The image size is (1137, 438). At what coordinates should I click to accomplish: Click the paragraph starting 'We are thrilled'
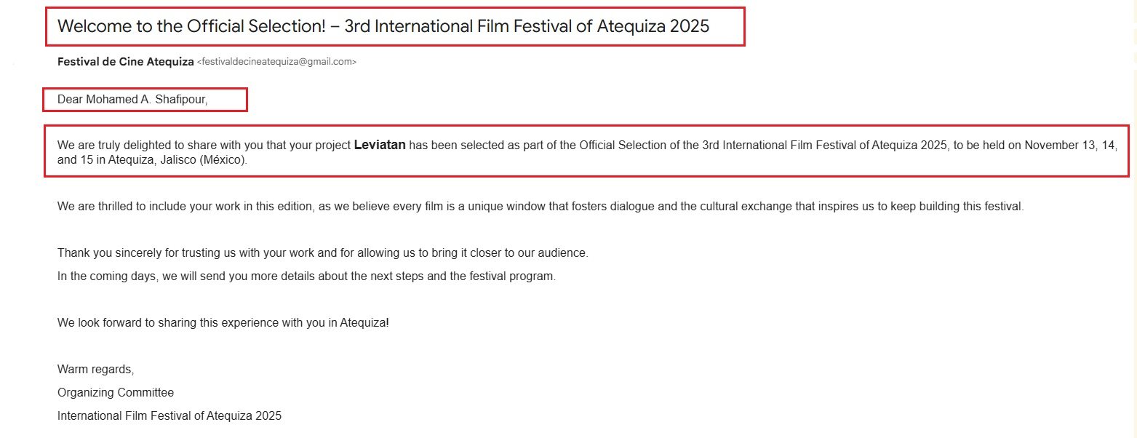click(540, 207)
